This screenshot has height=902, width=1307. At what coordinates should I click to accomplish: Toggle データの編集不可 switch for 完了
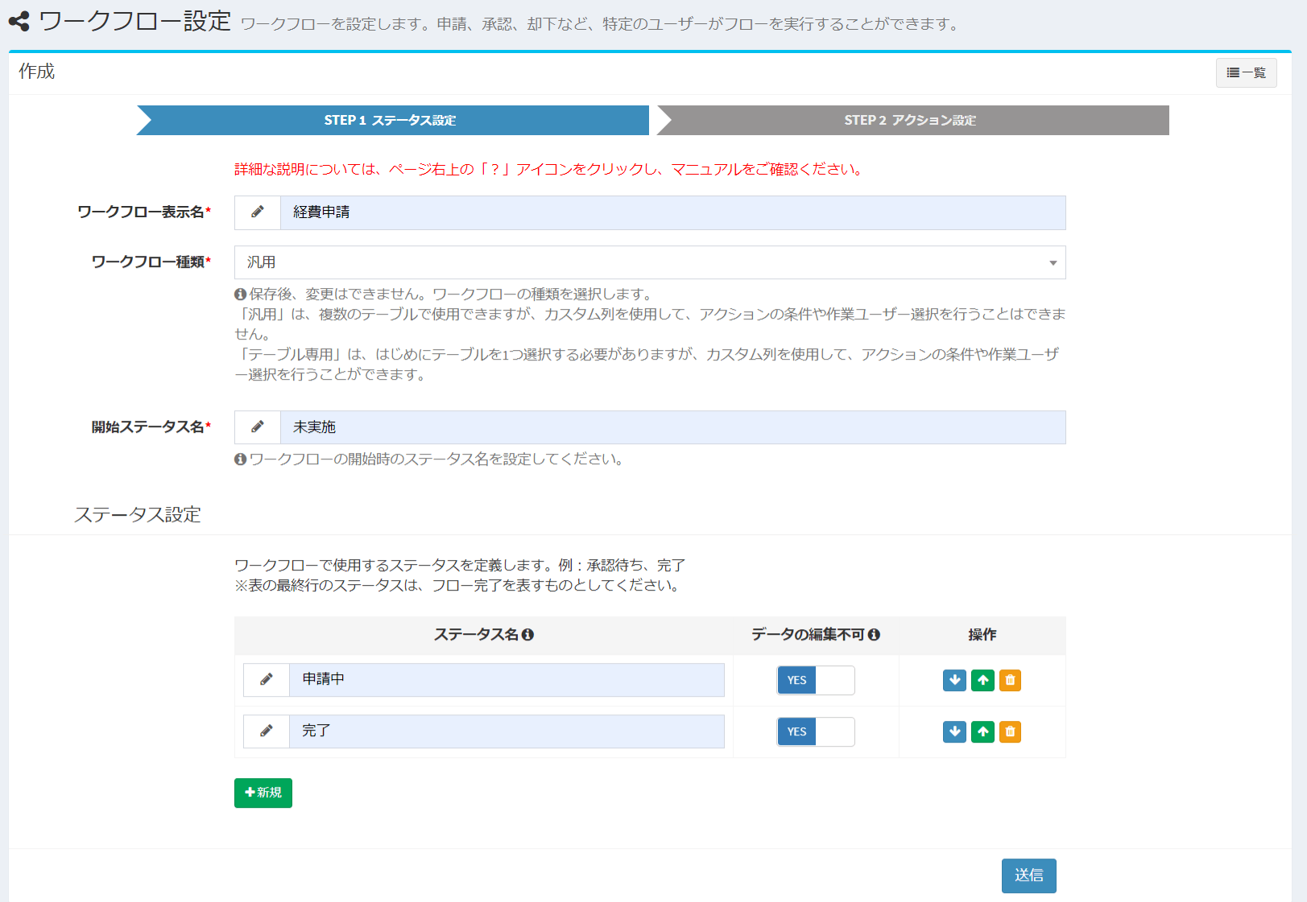tap(815, 731)
